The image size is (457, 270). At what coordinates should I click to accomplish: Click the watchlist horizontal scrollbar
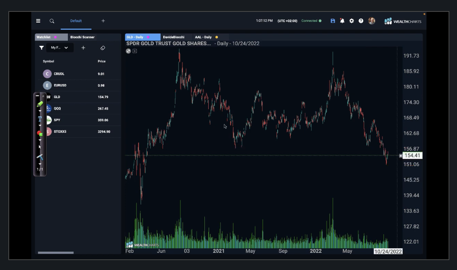click(56, 252)
